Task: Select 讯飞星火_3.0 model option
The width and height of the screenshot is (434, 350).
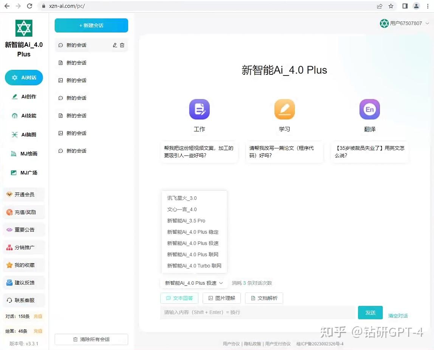Action: [x=194, y=198]
